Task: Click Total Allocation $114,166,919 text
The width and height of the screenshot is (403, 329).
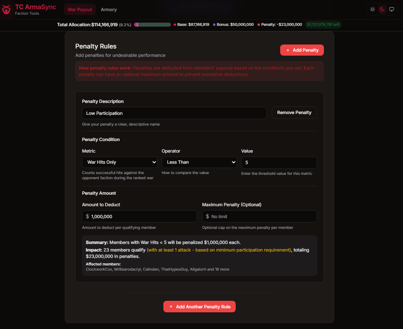Action: pyautogui.click(x=87, y=25)
